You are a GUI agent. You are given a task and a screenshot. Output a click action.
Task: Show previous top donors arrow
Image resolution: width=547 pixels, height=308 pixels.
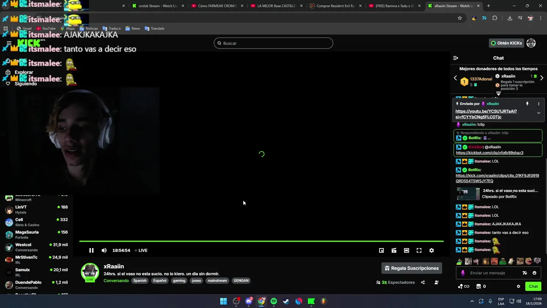click(x=455, y=78)
